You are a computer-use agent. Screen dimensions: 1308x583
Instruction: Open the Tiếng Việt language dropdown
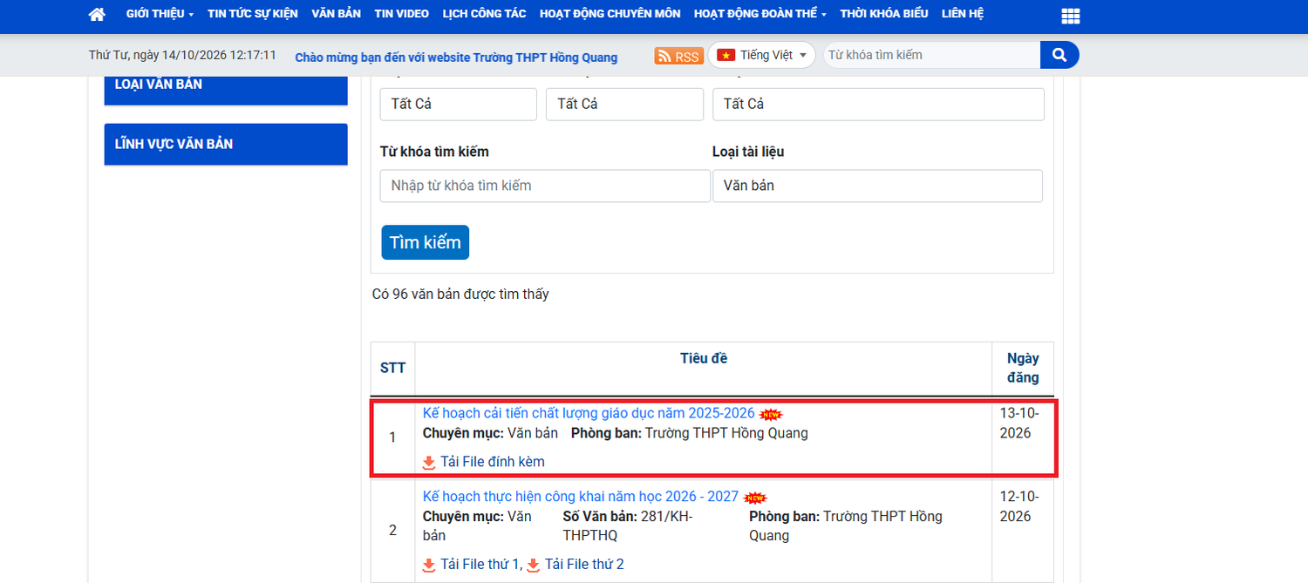762,55
